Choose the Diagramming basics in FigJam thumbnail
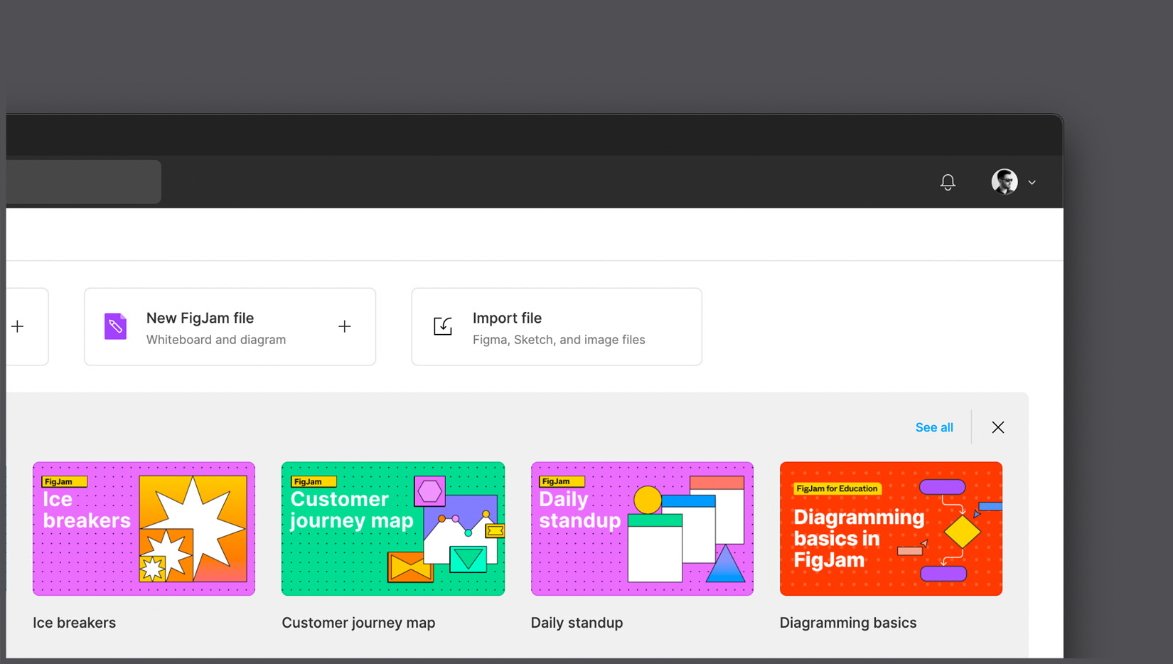Viewport: 1173px width, 664px height. (891, 528)
